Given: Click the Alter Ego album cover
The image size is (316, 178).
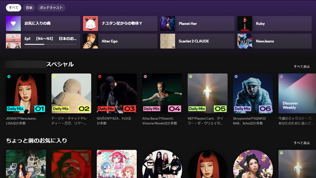Looking at the screenshot, I should pos(90,41).
